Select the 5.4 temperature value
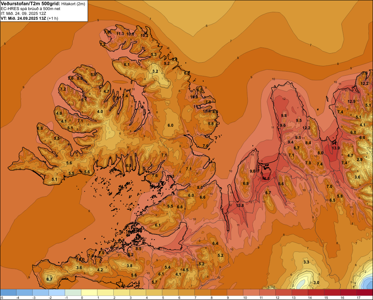373x300 pixels. pos(167,267)
